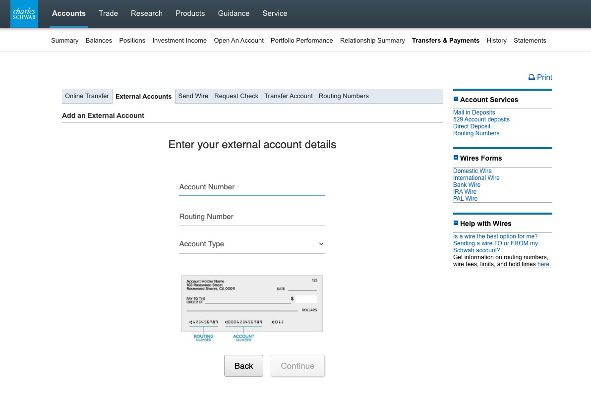Go to the Statements page
This screenshot has height=394, width=591.
coord(530,41)
